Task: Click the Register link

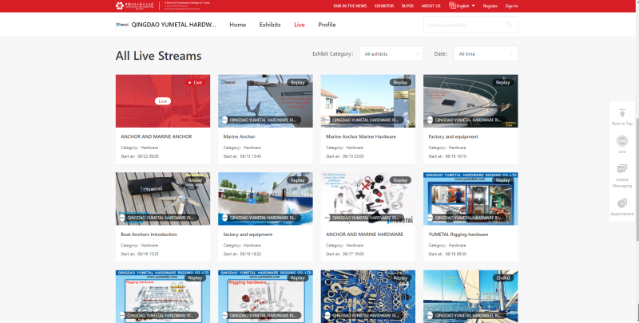Action: pos(490,6)
